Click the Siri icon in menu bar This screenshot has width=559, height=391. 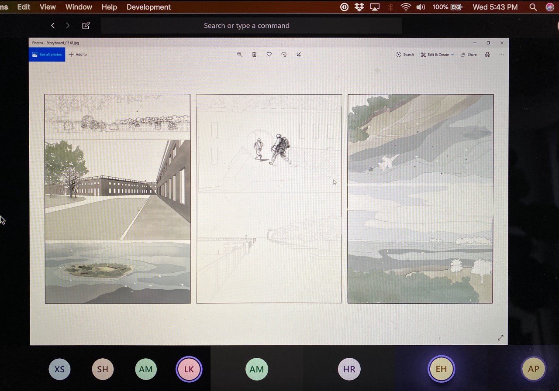pos(550,7)
